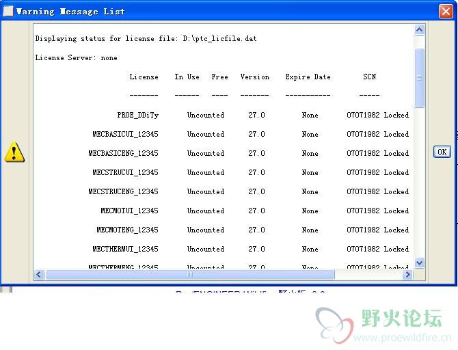
Task: Select the MECBASICUI_12345 license name
Action: (x=125, y=134)
